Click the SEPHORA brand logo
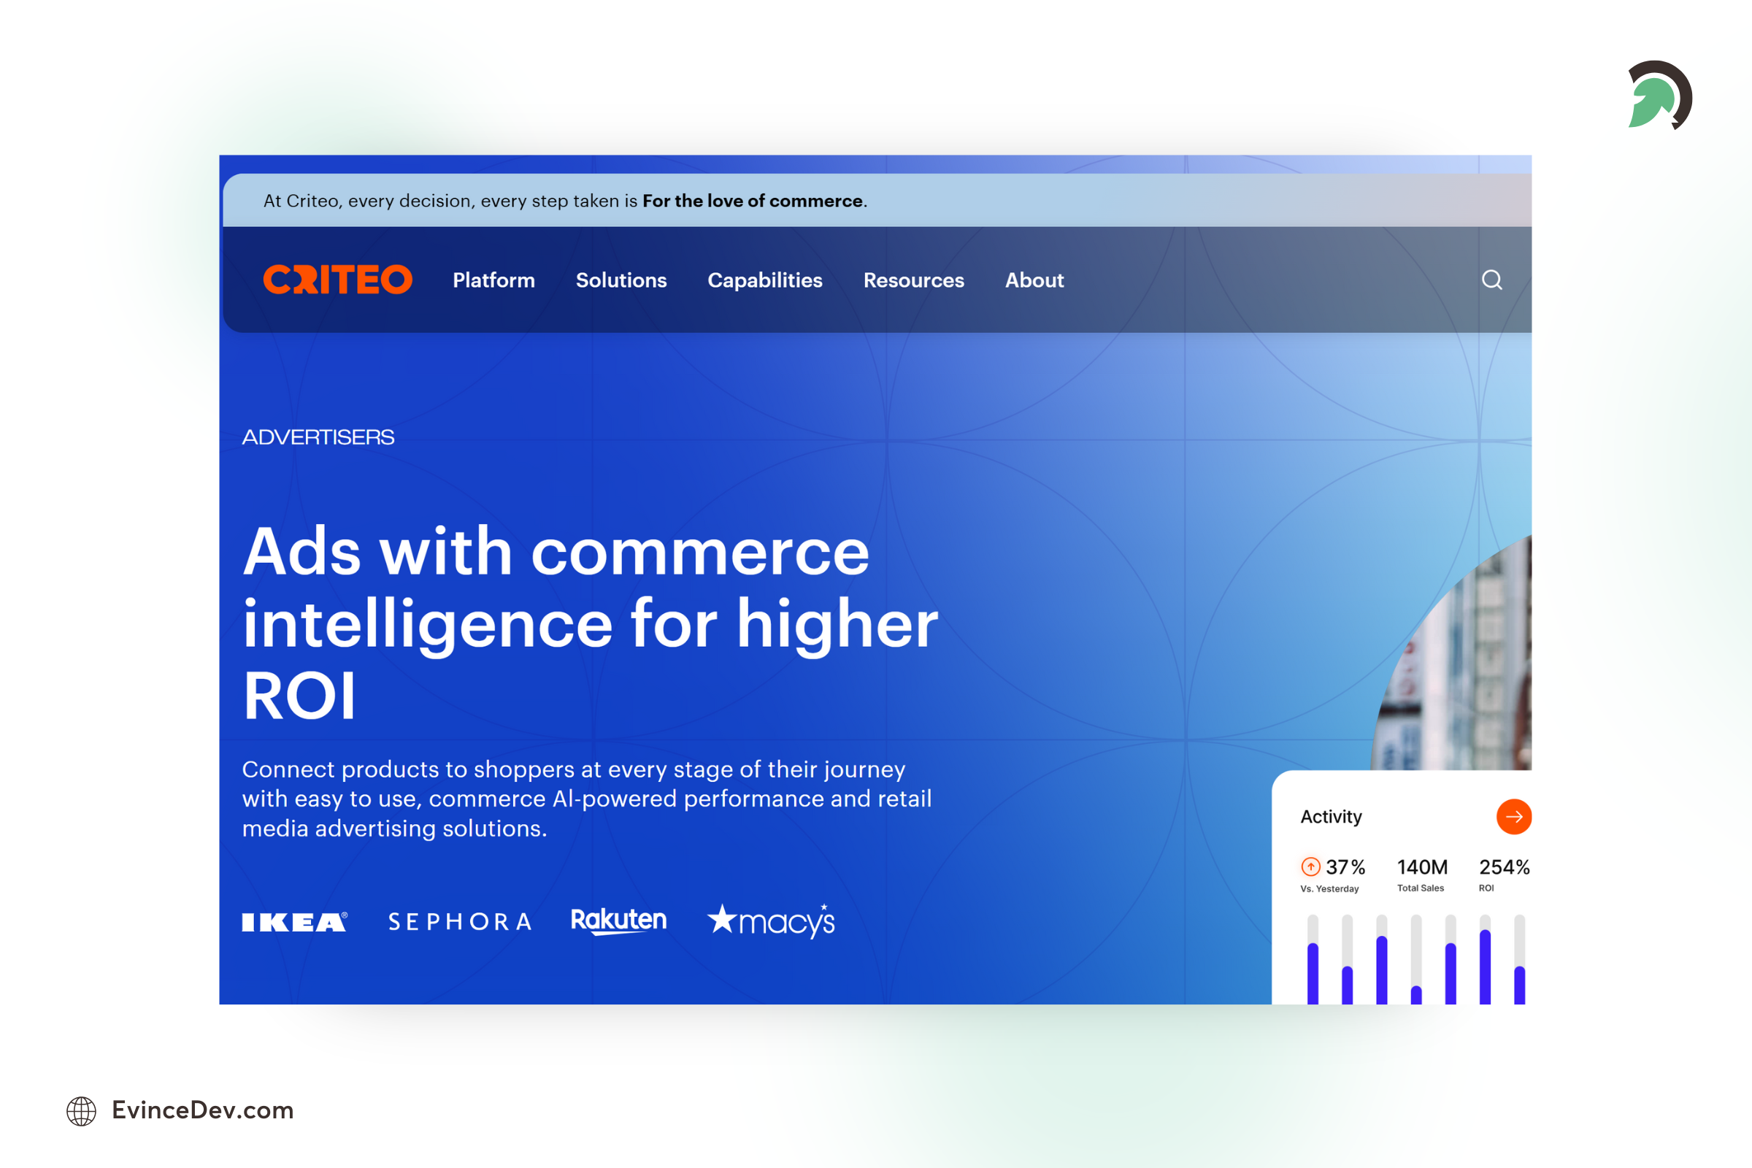1752x1168 pixels. pos(460,921)
